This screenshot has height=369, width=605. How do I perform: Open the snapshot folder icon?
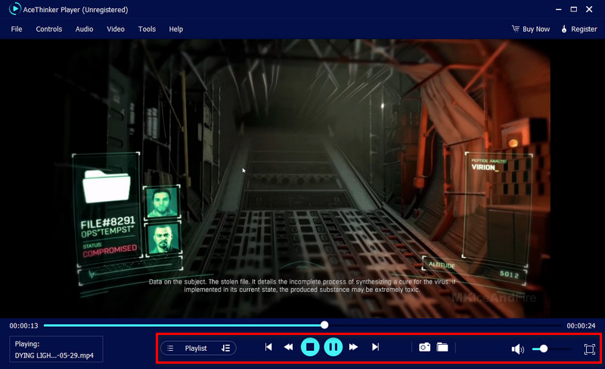point(442,347)
